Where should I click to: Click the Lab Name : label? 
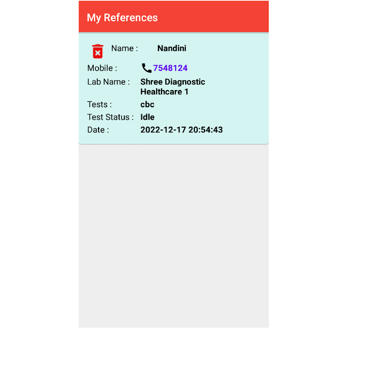click(109, 82)
